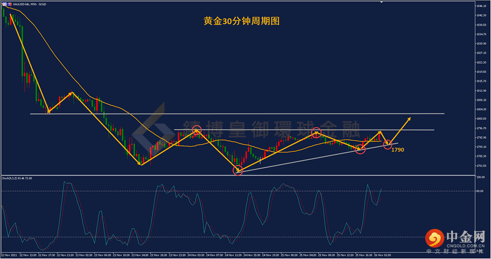Click the 25 Nov 08:30 time label
Viewport: 491px width, 259px height.
pos(326,255)
